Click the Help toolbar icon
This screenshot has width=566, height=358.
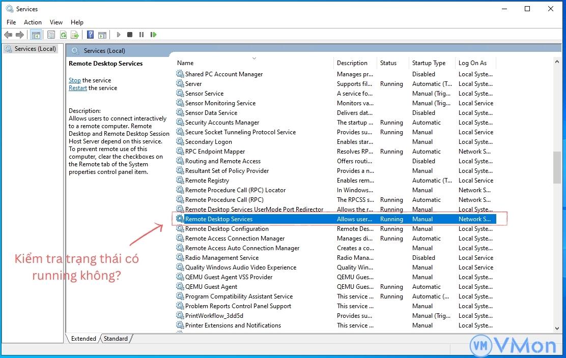pos(90,34)
